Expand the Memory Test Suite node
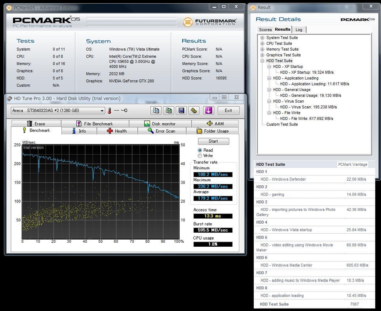The width and height of the screenshot is (381, 311). pos(262,49)
